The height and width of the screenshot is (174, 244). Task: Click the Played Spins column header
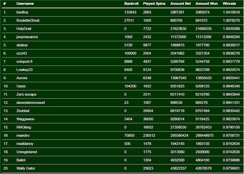point(154,4)
